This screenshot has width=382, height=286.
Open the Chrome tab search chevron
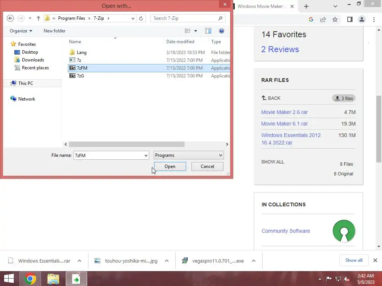coord(335,6)
